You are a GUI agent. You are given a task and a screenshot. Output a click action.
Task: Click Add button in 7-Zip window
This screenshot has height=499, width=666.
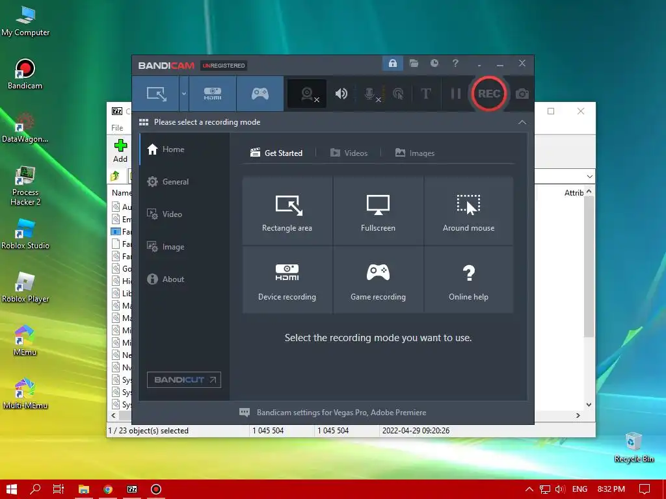(120, 151)
